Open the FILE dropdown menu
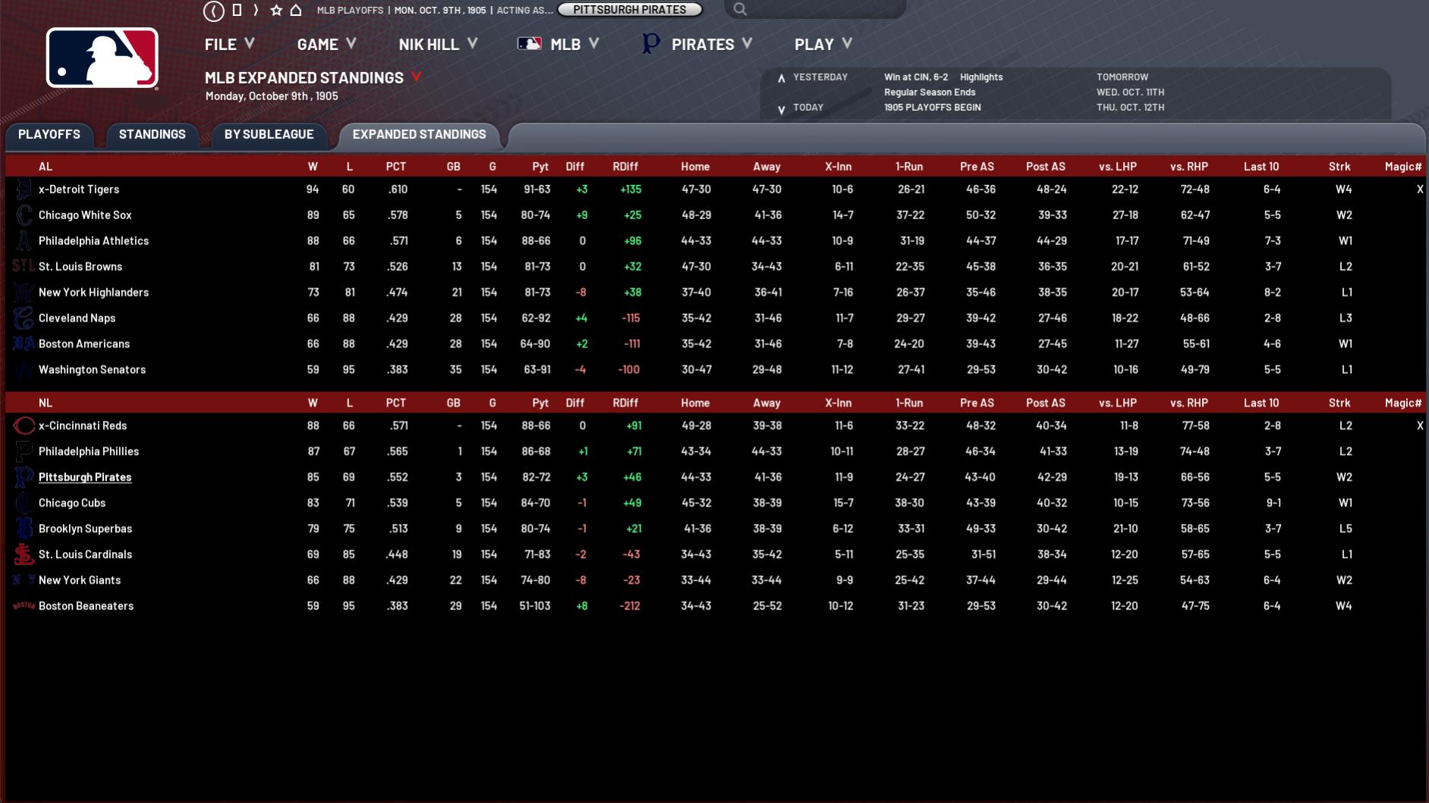This screenshot has width=1429, height=803. (229, 44)
